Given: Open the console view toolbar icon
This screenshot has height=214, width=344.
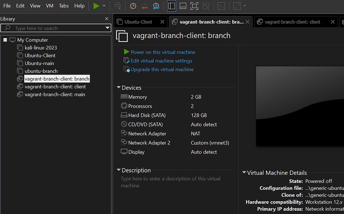Looking at the screenshot, I should [x=221, y=6].
